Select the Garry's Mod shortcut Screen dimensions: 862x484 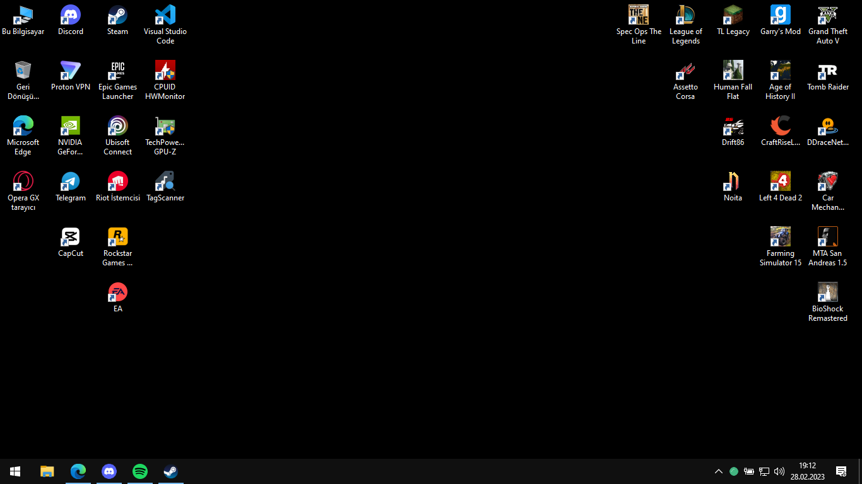coord(781,21)
